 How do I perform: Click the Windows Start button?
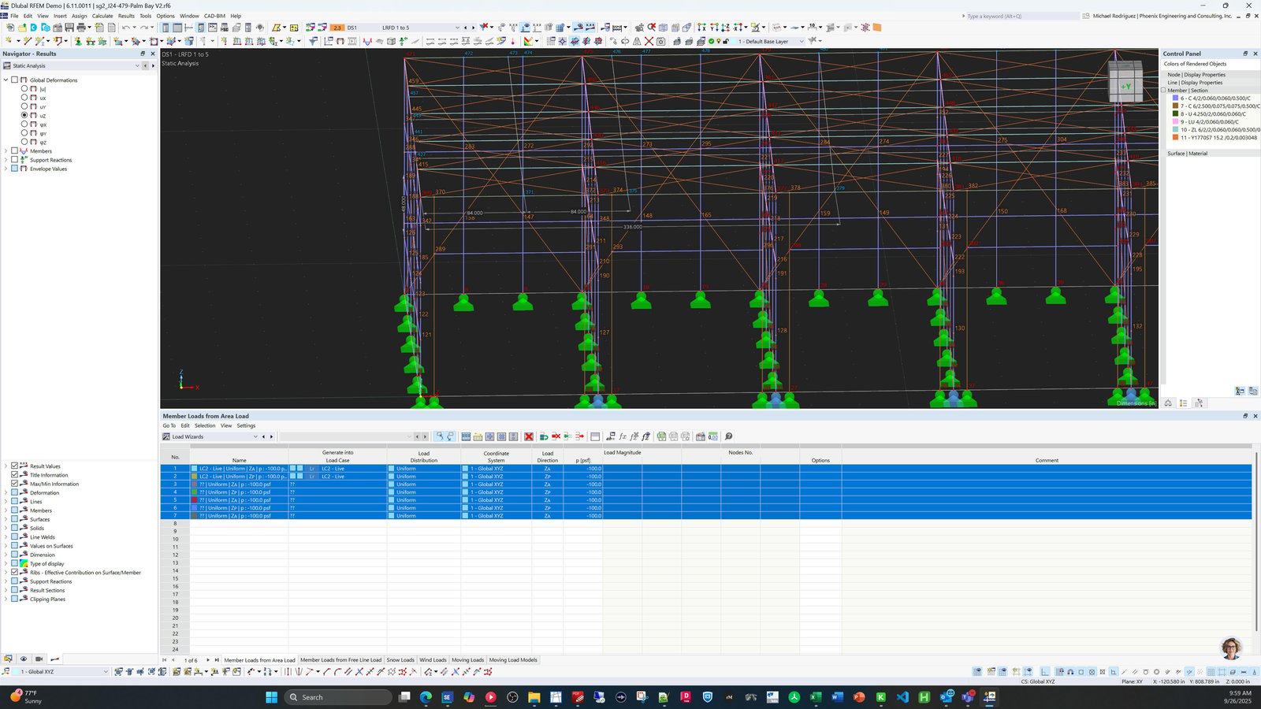tap(272, 697)
